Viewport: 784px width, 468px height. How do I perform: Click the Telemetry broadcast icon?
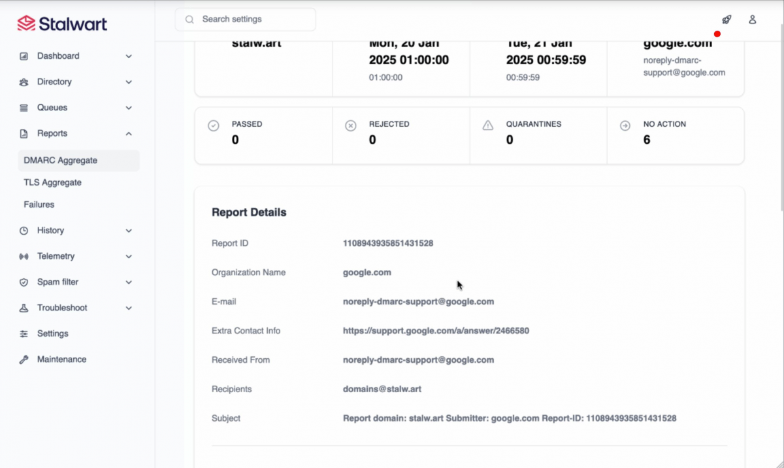tap(24, 257)
